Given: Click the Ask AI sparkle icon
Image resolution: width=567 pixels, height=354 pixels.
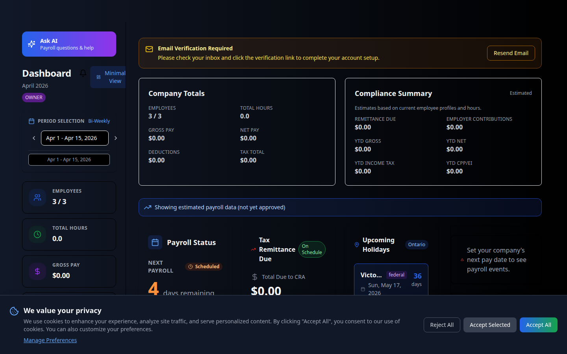Looking at the screenshot, I should pos(31,44).
